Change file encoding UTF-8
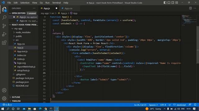Screen dimensions: 199x111 (x=163, y=105)
